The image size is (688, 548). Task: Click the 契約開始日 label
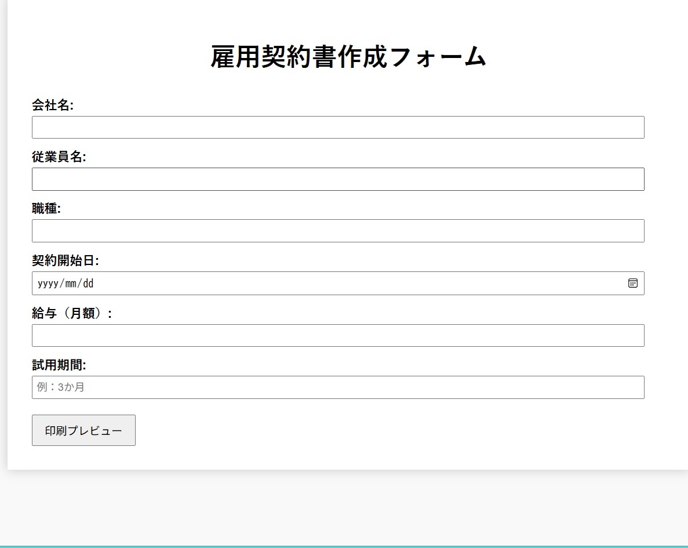(65, 261)
